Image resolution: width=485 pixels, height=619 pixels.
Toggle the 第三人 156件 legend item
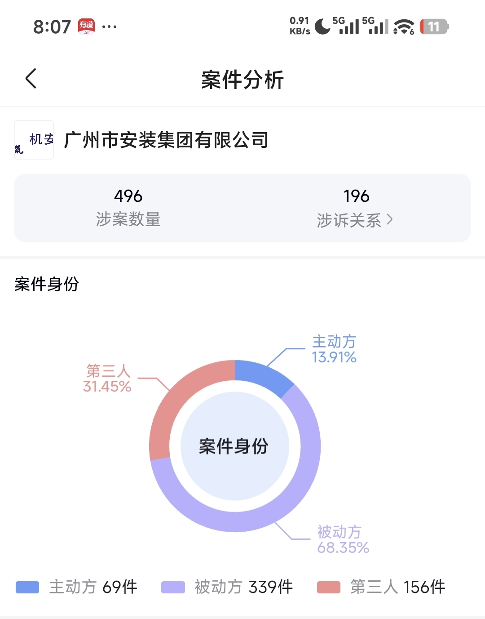click(x=381, y=587)
